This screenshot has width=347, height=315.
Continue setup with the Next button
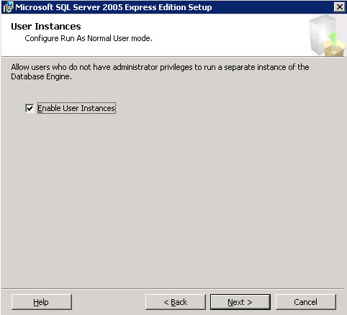[x=240, y=302]
